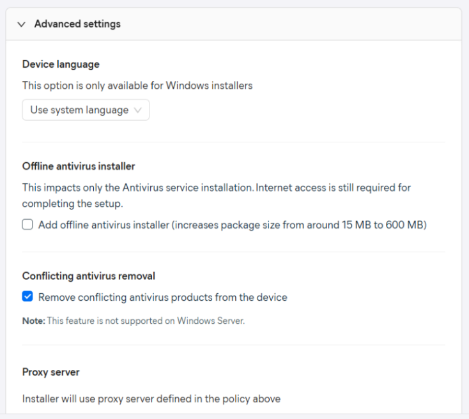Click the empty space in Advanced settings header bar
469x419 pixels.
point(288,24)
